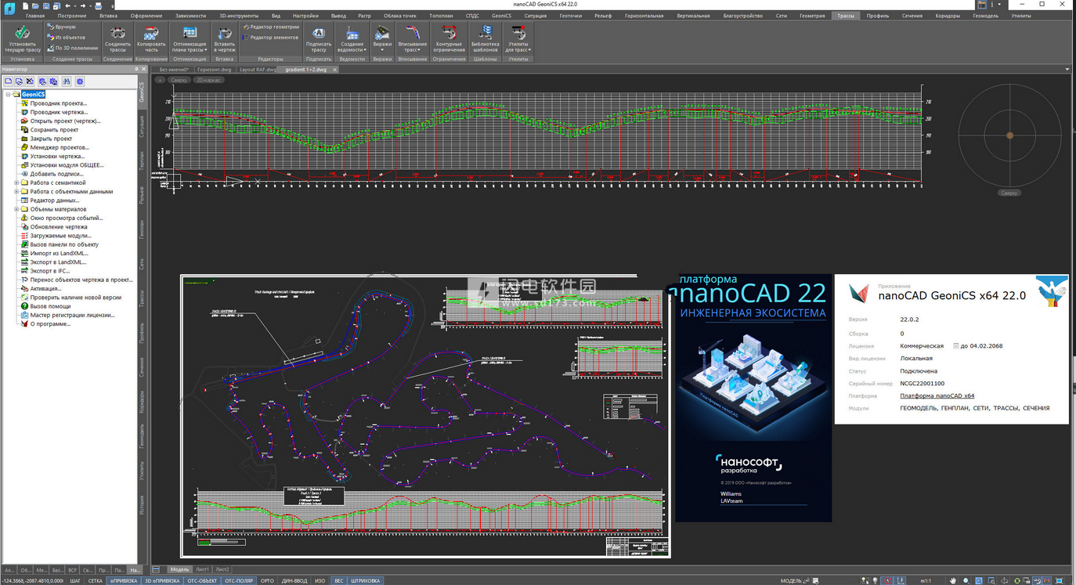Collapse the GeoniCS root tree node

(x=8, y=95)
